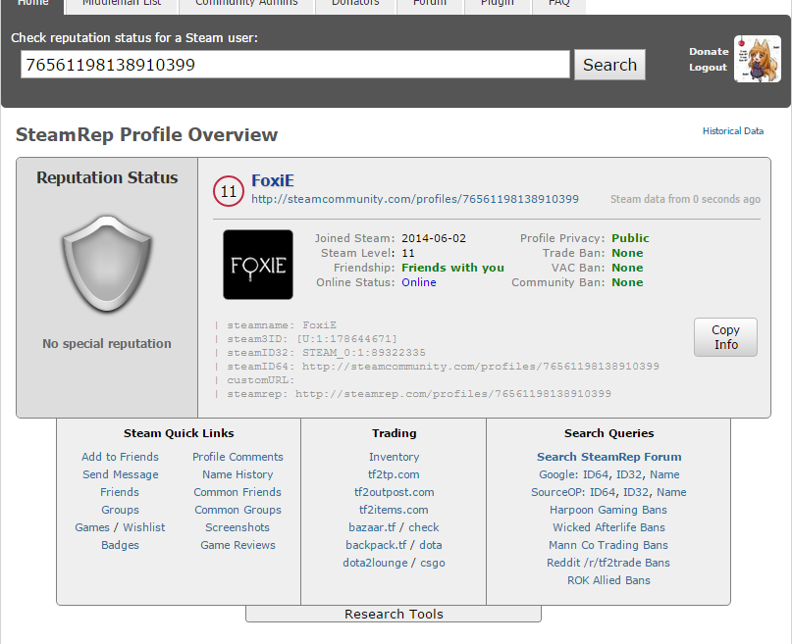Open ROK Allied Bans link

tap(608, 580)
